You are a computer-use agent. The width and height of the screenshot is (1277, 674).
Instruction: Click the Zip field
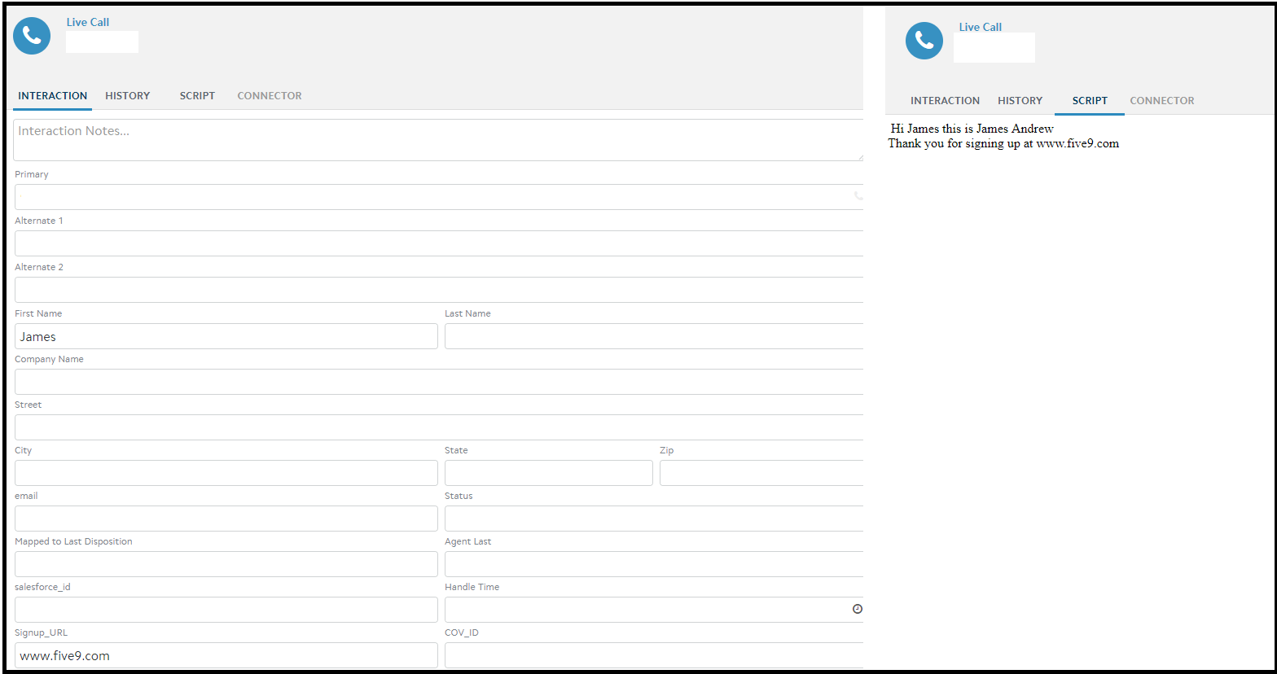(x=761, y=473)
